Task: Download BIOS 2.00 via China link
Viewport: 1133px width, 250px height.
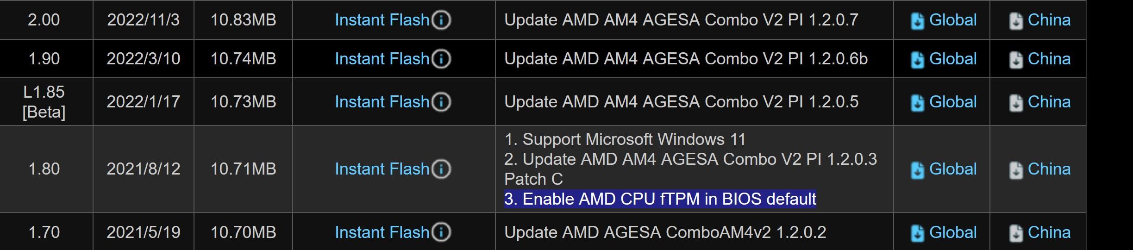Action: pos(1049,20)
